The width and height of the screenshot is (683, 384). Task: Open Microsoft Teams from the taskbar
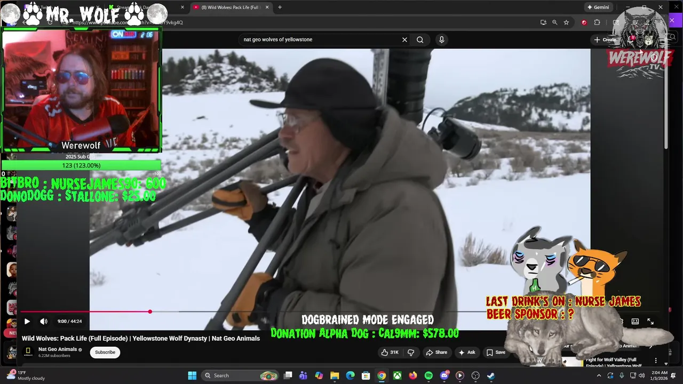[x=304, y=375]
